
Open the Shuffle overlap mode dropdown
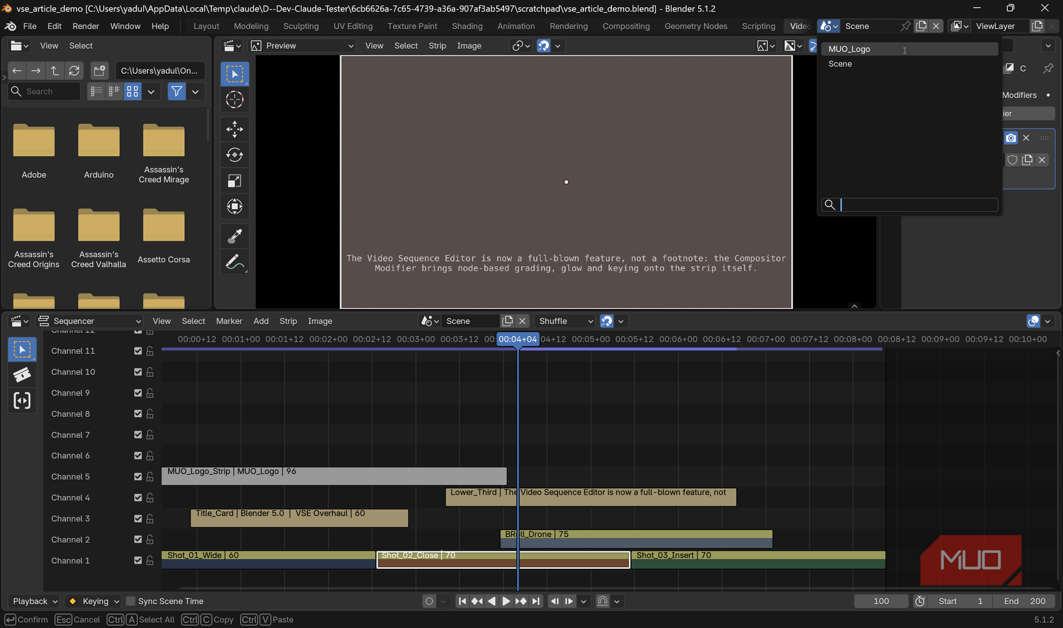pos(565,321)
